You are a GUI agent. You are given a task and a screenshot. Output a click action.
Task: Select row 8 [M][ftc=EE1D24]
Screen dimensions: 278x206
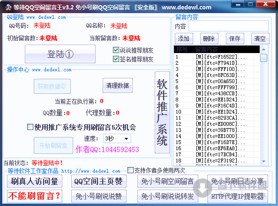point(217,99)
